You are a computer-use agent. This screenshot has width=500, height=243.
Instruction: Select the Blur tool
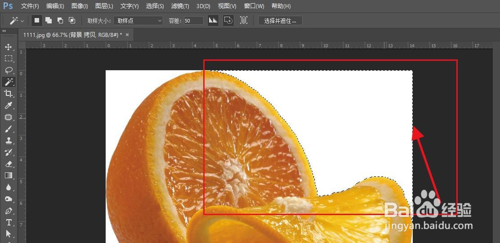(x=8, y=187)
